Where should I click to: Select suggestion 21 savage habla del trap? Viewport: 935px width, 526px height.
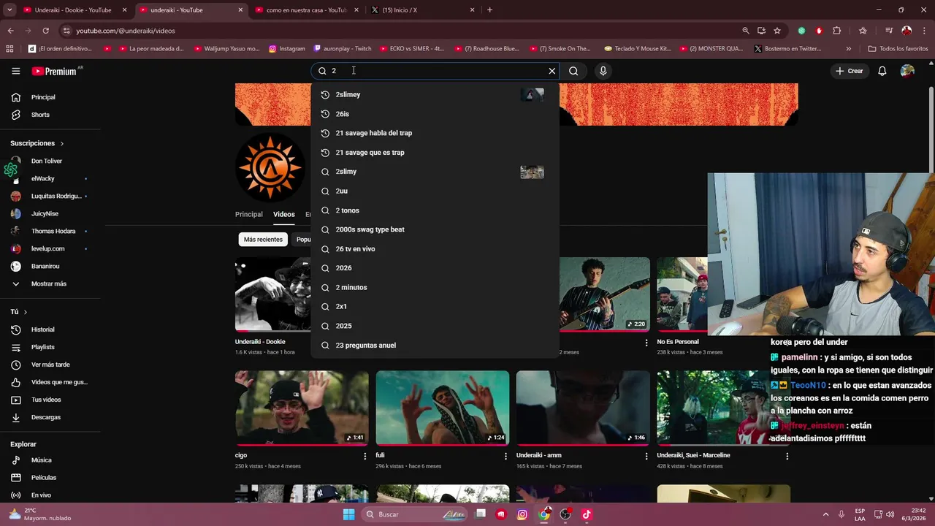pyautogui.click(x=435, y=133)
